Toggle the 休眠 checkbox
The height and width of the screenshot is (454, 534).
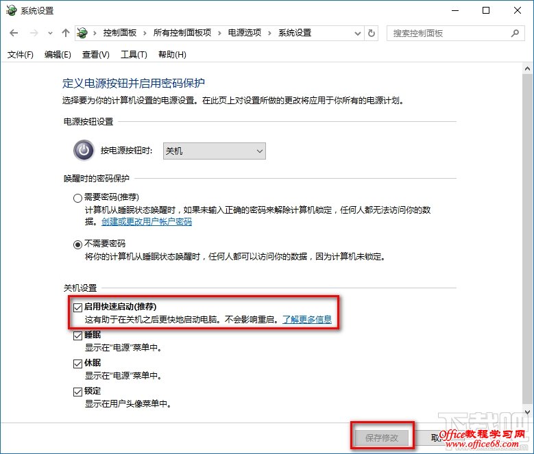click(x=77, y=364)
